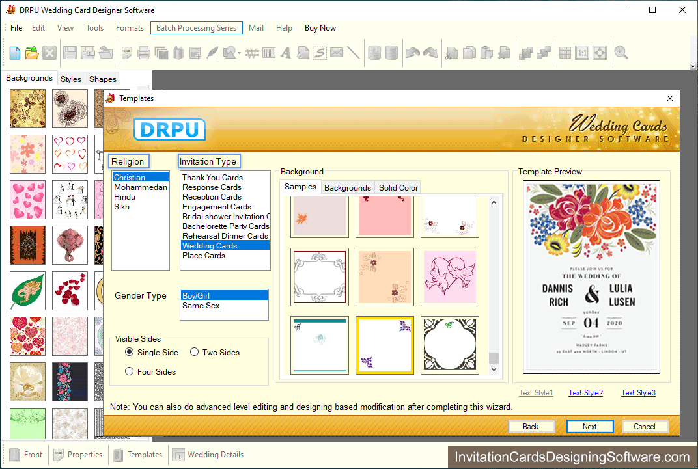This screenshot has height=469, width=698.
Task: Click the New document icon
Action: point(15,53)
